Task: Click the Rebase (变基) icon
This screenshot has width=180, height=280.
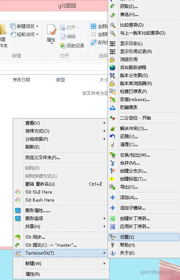Action: pos(112,100)
